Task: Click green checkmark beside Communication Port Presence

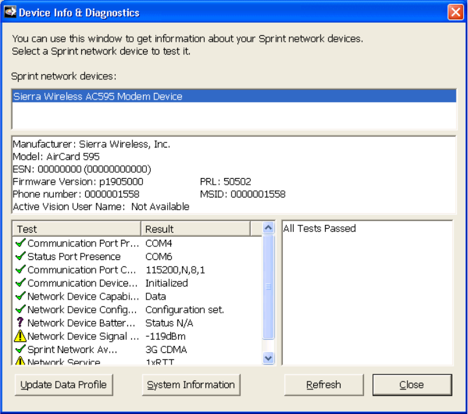Action: [x=20, y=244]
